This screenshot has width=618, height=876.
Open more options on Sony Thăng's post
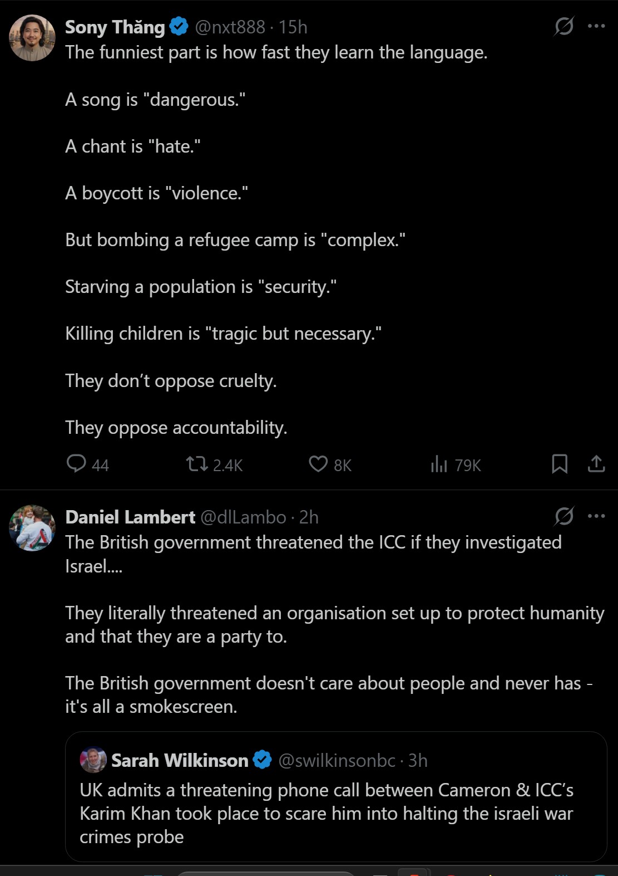[596, 26]
